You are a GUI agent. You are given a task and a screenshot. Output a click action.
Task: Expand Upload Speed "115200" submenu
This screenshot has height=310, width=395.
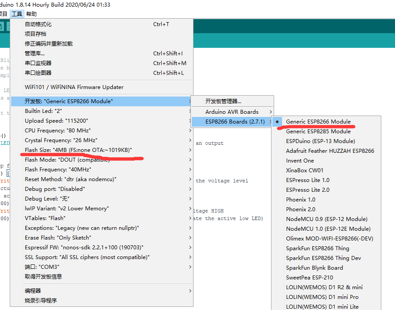pos(102,121)
